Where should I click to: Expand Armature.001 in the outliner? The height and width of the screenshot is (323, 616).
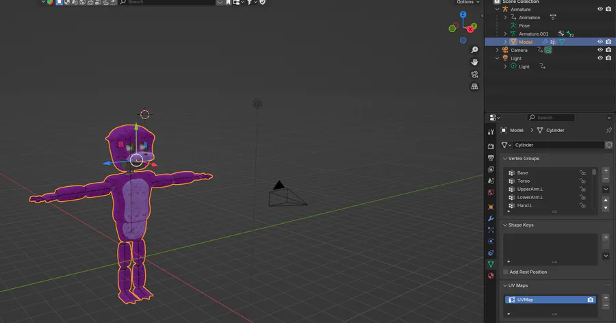coord(506,34)
